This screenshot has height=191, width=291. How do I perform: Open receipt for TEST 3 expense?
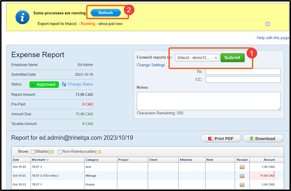point(242,167)
